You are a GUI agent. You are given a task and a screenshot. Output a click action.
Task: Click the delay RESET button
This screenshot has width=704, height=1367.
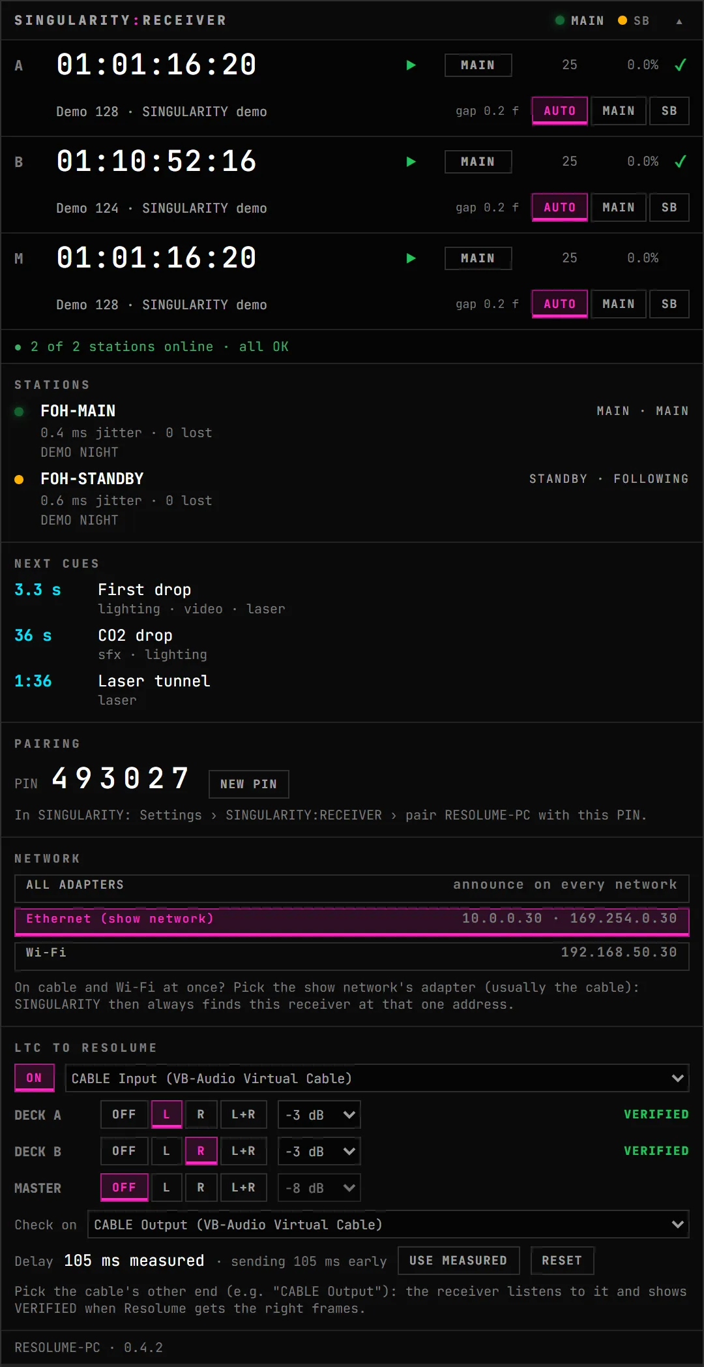tap(562, 1261)
